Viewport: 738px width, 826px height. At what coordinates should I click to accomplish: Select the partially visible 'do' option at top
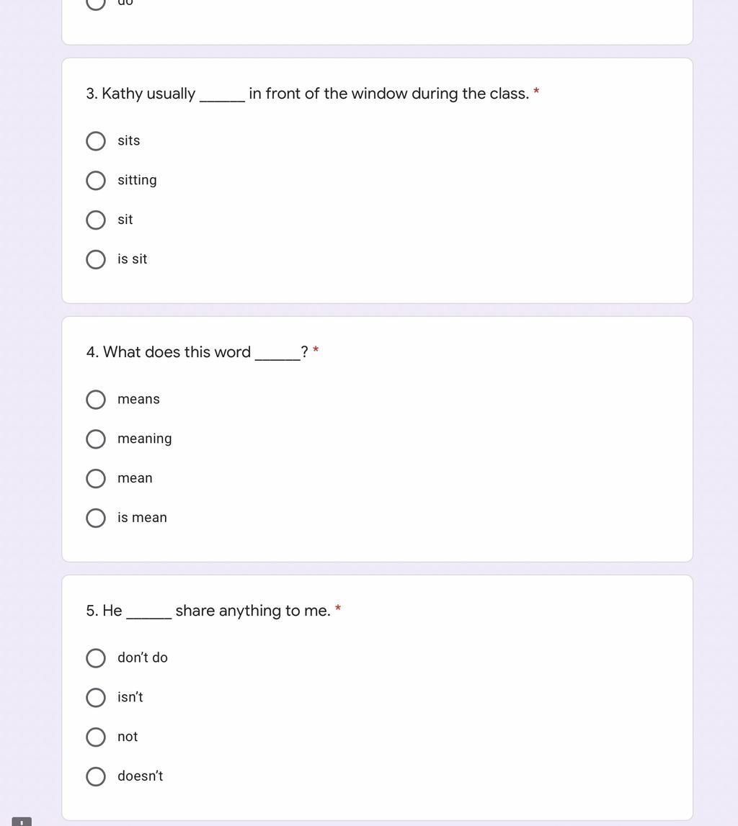click(x=95, y=4)
